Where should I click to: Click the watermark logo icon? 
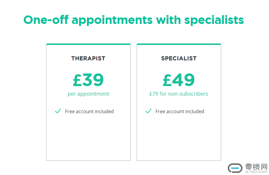pos(235,168)
